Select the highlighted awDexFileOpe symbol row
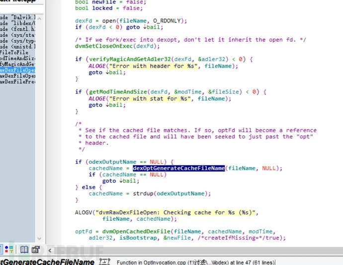The height and width of the screenshot is (265, 343). tap(17, 70)
